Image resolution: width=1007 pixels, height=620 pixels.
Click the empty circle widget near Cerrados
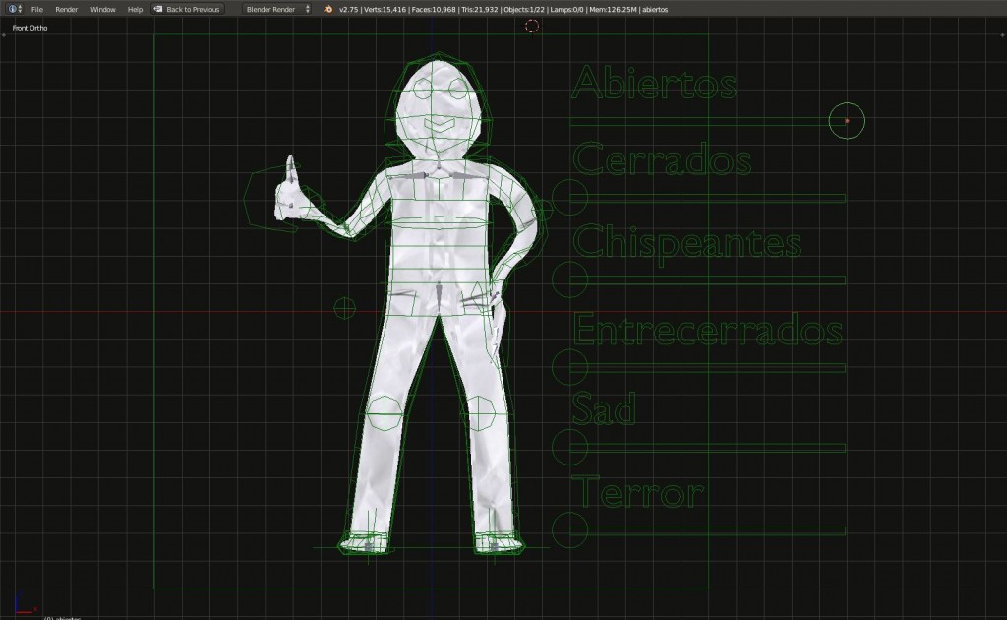click(568, 197)
